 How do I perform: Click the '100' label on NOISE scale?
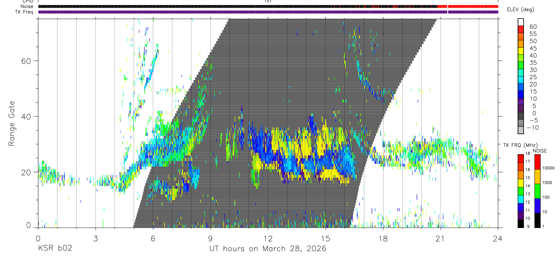click(546, 197)
